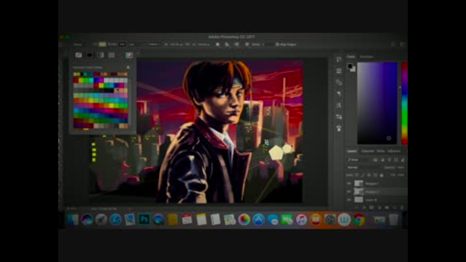Image resolution: width=466 pixels, height=262 pixels.
Task: Open the polygon settings gear
Action: pos(247,44)
